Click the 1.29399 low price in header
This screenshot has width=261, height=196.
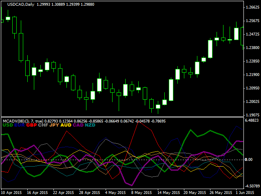tap(73, 4)
